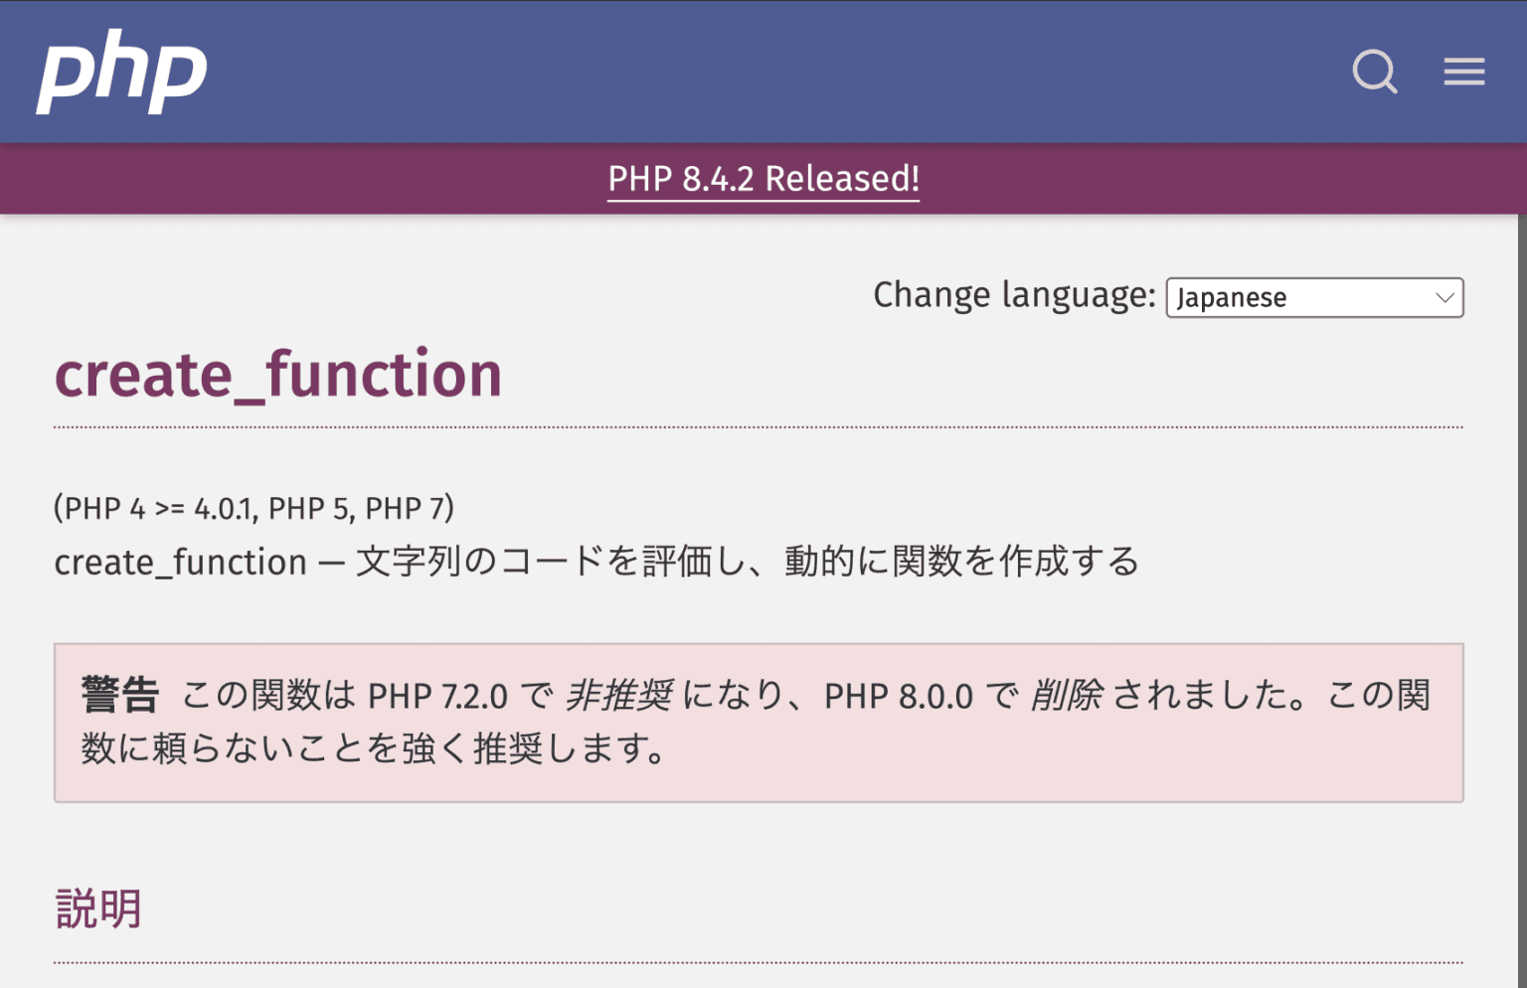Image resolution: width=1527 pixels, height=988 pixels.
Task: Jump to the create_function page heading
Action: [277, 375]
